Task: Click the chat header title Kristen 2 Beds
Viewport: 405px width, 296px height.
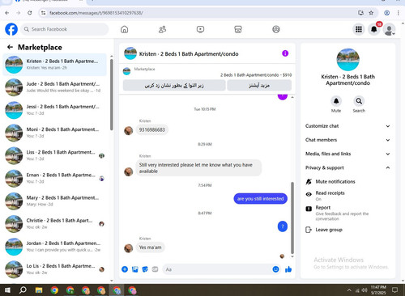Action: 189,54
